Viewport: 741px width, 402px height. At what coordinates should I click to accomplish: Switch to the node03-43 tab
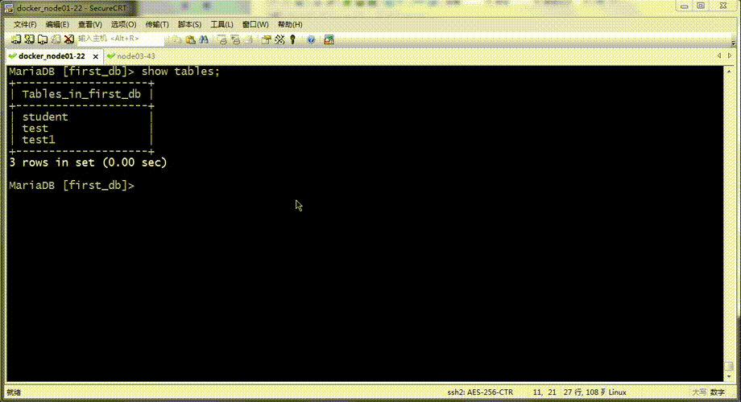[131, 56]
